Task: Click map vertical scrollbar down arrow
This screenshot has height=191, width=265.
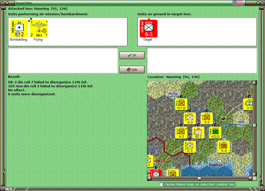Action: click(254, 174)
